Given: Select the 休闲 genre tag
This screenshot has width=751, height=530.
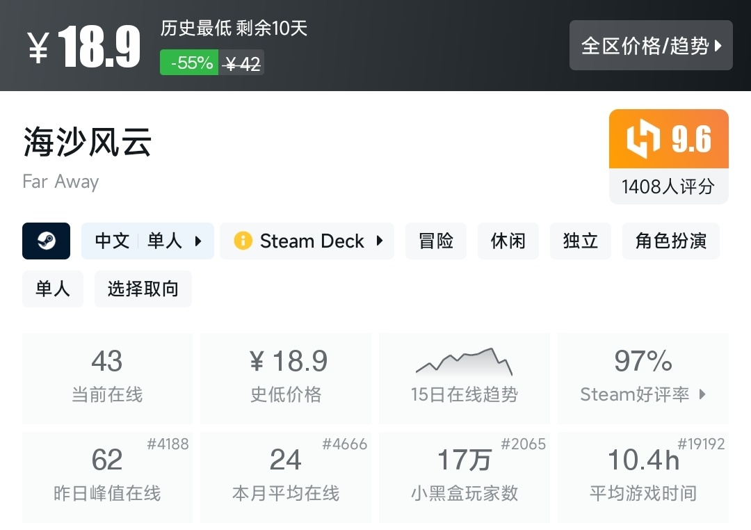Looking at the screenshot, I should coord(508,241).
